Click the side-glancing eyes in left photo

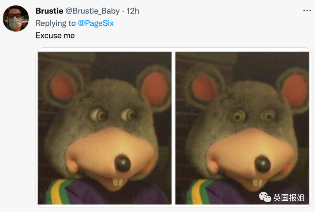coord(113,115)
